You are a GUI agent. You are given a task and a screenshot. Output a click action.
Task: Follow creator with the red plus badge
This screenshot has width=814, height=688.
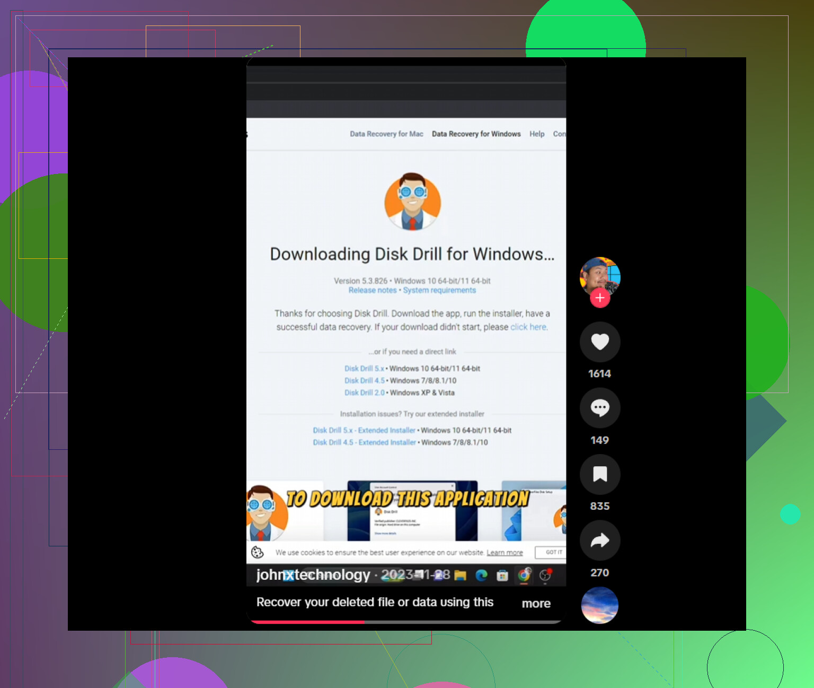(600, 298)
